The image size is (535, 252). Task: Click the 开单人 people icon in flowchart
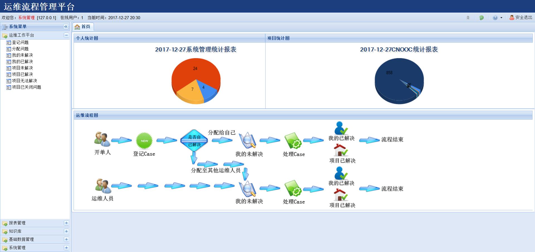click(102, 139)
